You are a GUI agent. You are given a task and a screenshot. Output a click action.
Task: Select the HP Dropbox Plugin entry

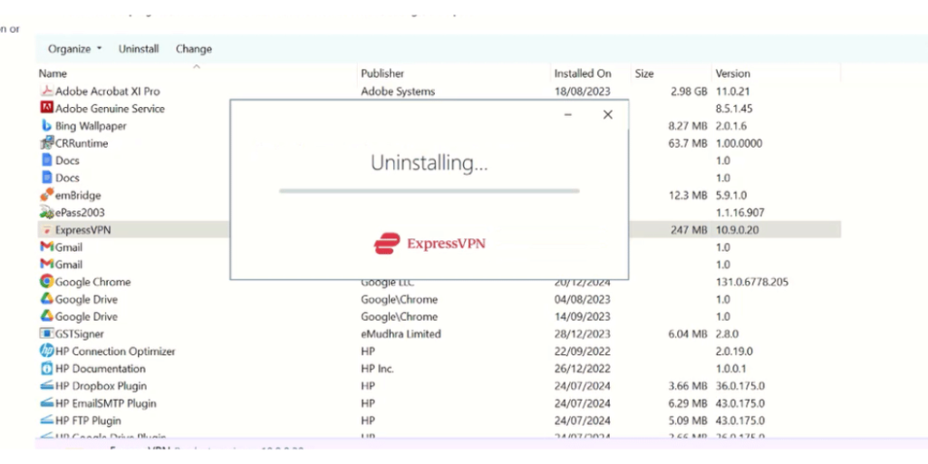(x=101, y=386)
